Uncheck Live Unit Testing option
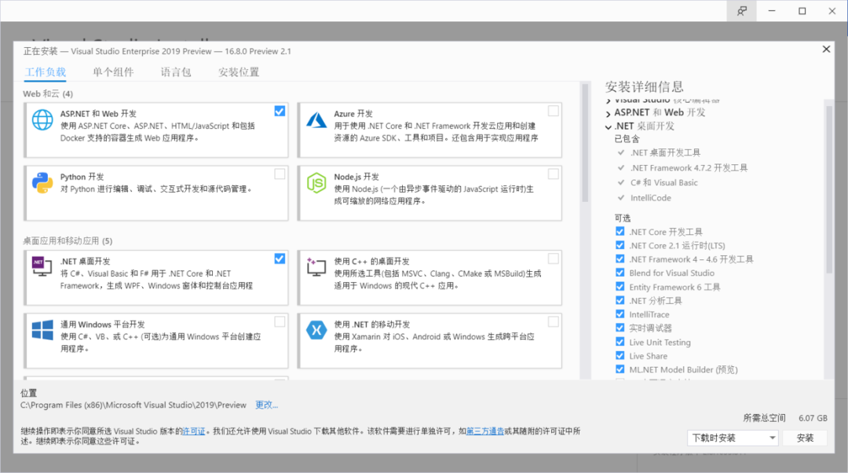 (620, 342)
